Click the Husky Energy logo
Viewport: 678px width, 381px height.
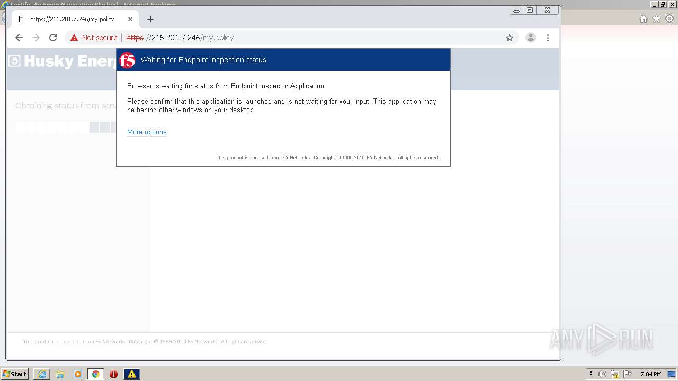63,61
